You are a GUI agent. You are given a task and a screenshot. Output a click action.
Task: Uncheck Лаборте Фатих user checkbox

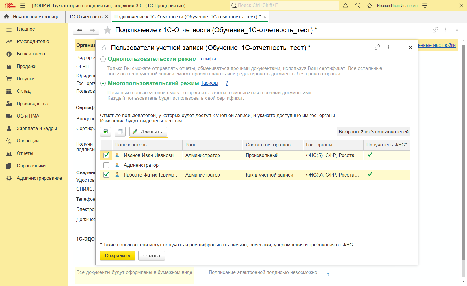[x=106, y=175]
